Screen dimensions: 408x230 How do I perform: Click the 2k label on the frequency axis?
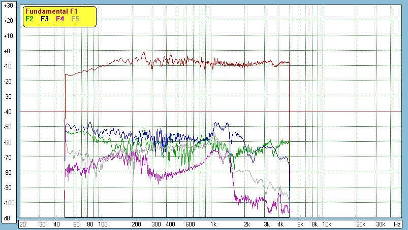click(247, 224)
